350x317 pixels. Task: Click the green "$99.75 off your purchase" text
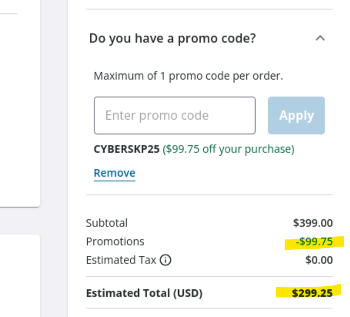[x=228, y=150]
